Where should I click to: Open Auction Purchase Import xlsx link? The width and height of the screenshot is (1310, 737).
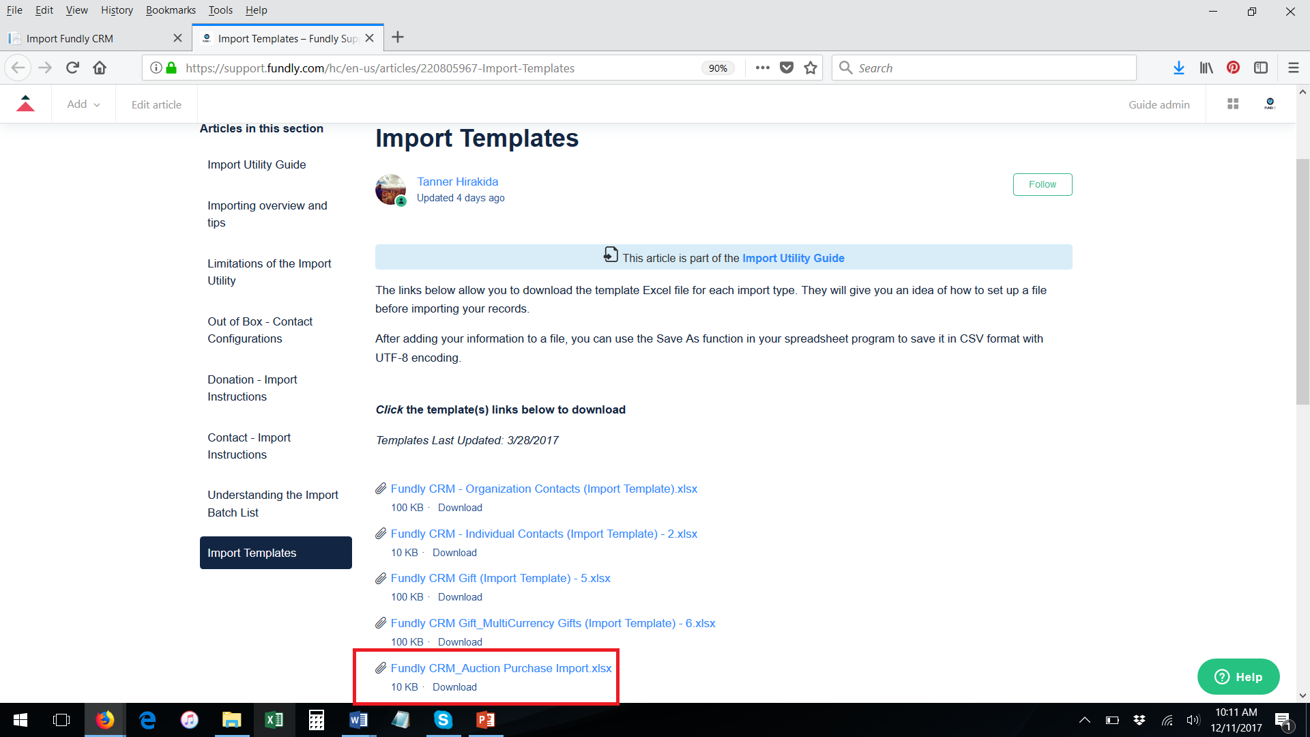pyautogui.click(x=501, y=668)
